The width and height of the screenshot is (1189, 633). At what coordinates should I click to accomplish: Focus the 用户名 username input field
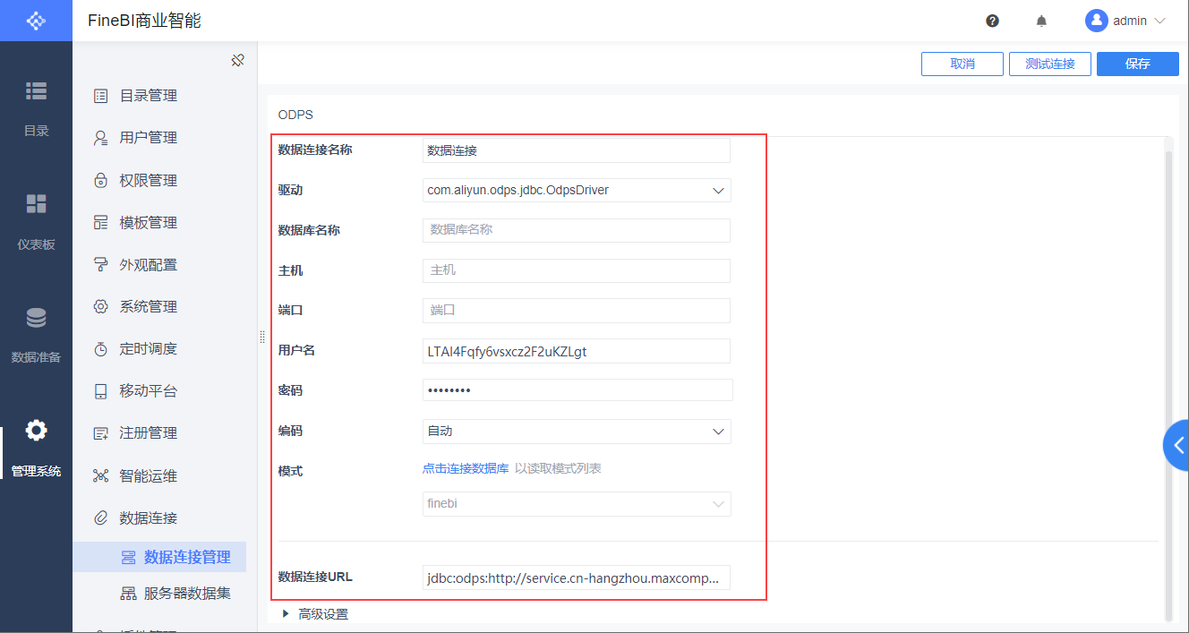577,351
